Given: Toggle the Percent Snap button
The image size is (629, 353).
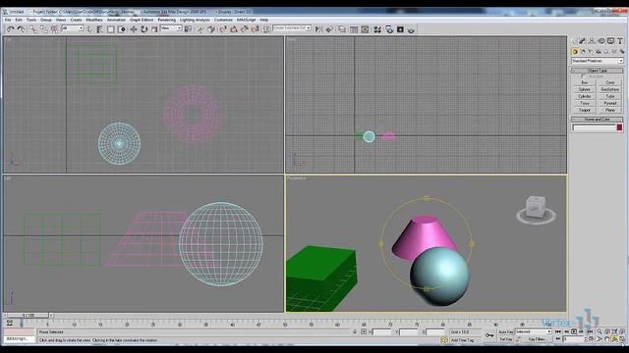Looking at the screenshot, I should tap(245, 29).
